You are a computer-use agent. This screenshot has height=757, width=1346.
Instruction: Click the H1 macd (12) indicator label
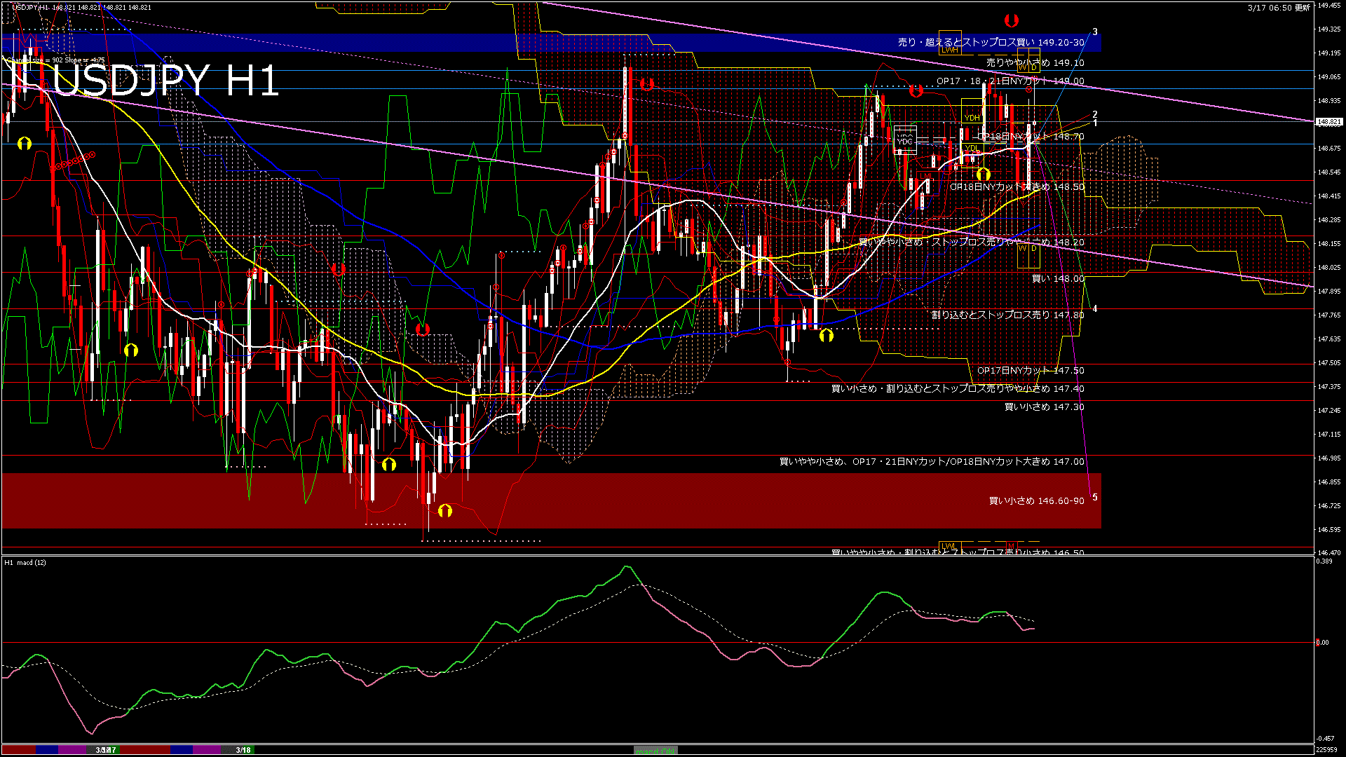(x=26, y=562)
